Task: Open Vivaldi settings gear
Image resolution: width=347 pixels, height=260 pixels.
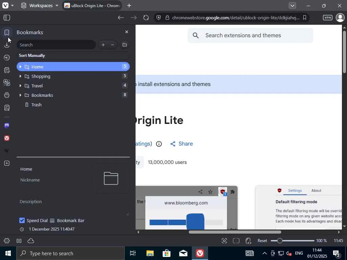Action: coord(7,241)
